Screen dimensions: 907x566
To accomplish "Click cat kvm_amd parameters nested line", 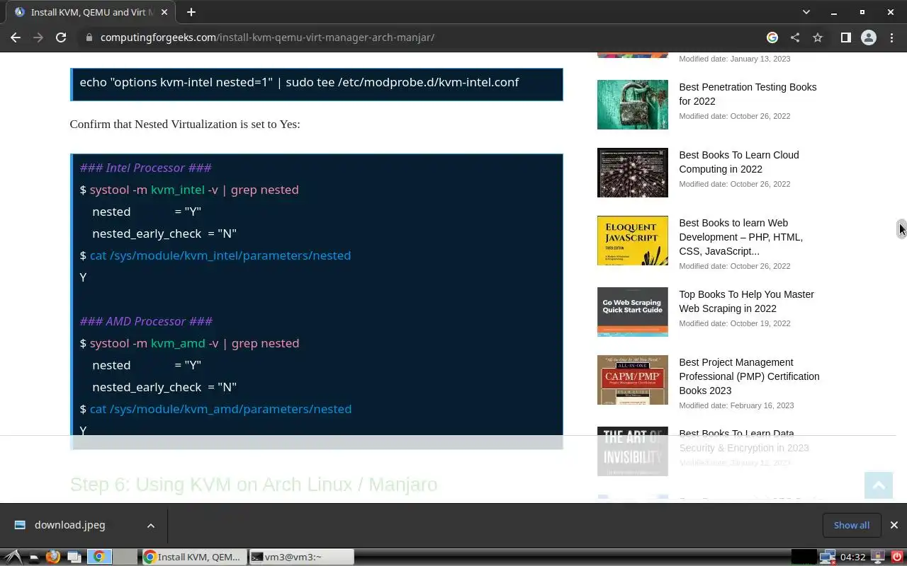I will pyautogui.click(x=215, y=409).
